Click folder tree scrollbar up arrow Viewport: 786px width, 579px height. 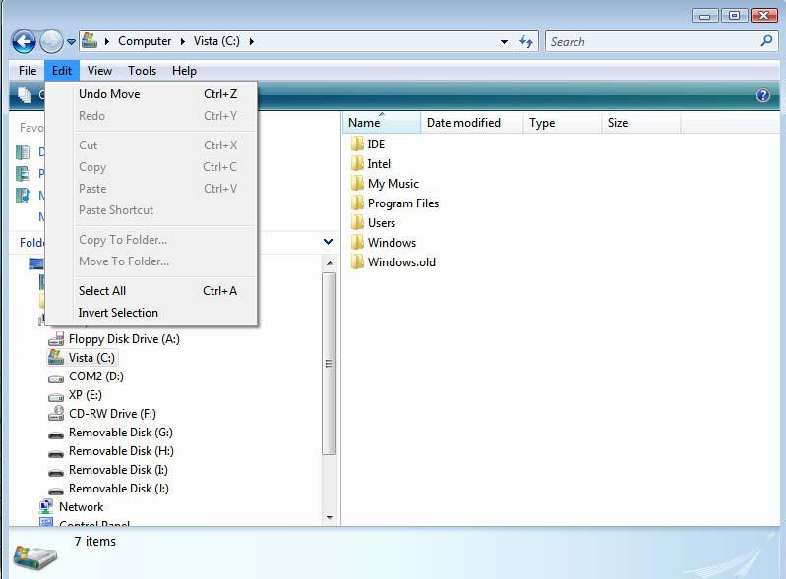pyautogui.click(x=330, y=263)
